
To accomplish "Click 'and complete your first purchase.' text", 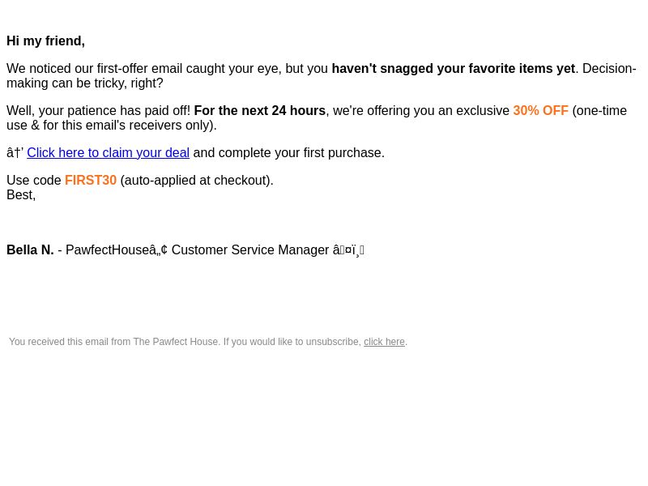I will [289, 152].
